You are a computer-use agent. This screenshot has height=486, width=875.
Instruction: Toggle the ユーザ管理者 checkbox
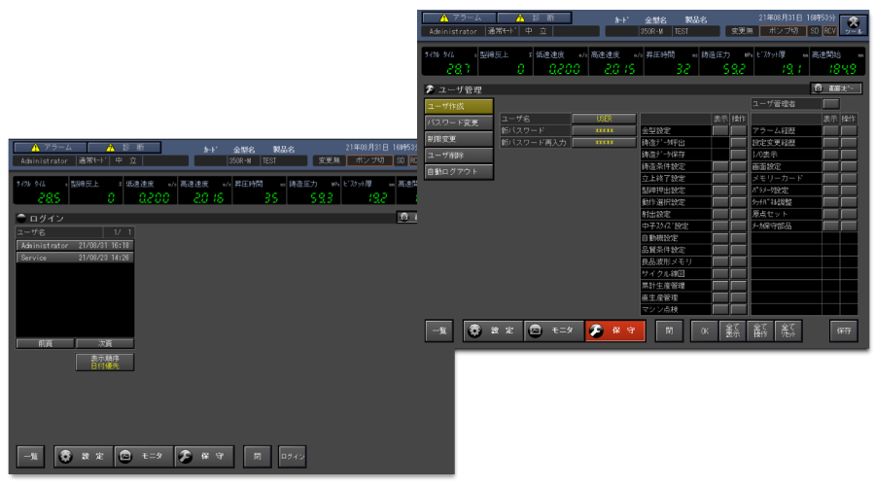(x=831, y=103)
